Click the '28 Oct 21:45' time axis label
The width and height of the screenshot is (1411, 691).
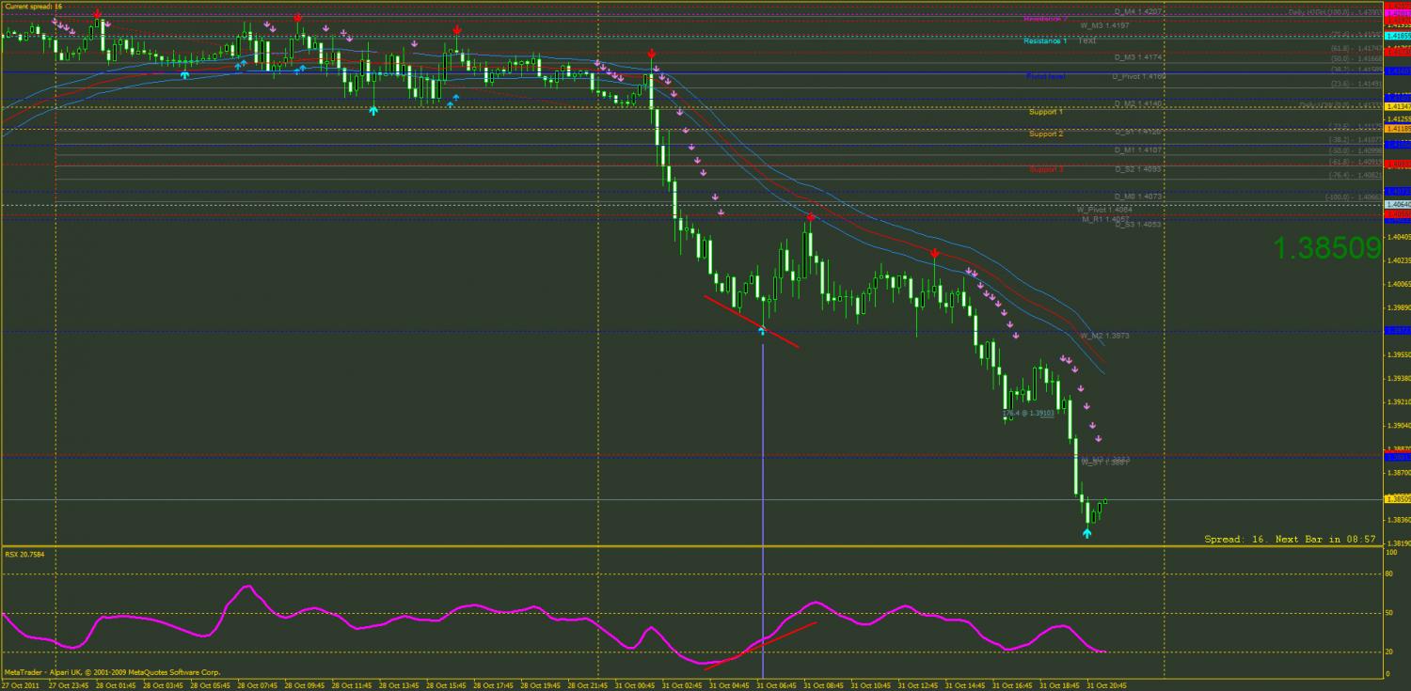(x=590, y=685)
